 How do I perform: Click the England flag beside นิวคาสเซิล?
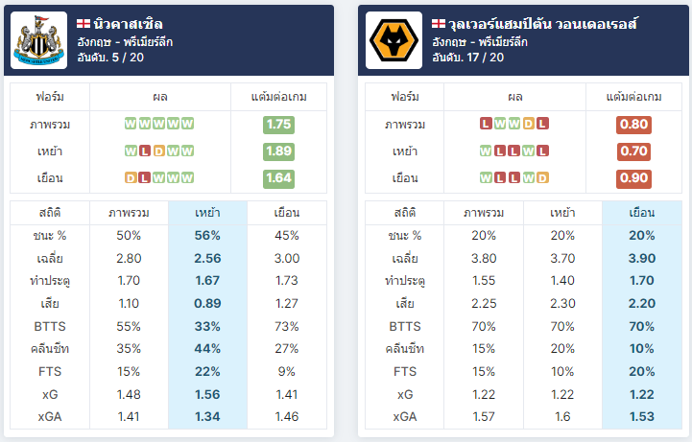tap(84, 23)
